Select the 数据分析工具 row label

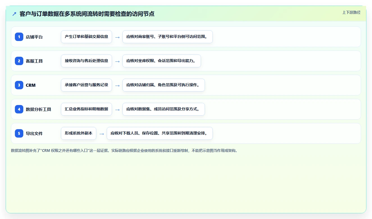[38, 109]
